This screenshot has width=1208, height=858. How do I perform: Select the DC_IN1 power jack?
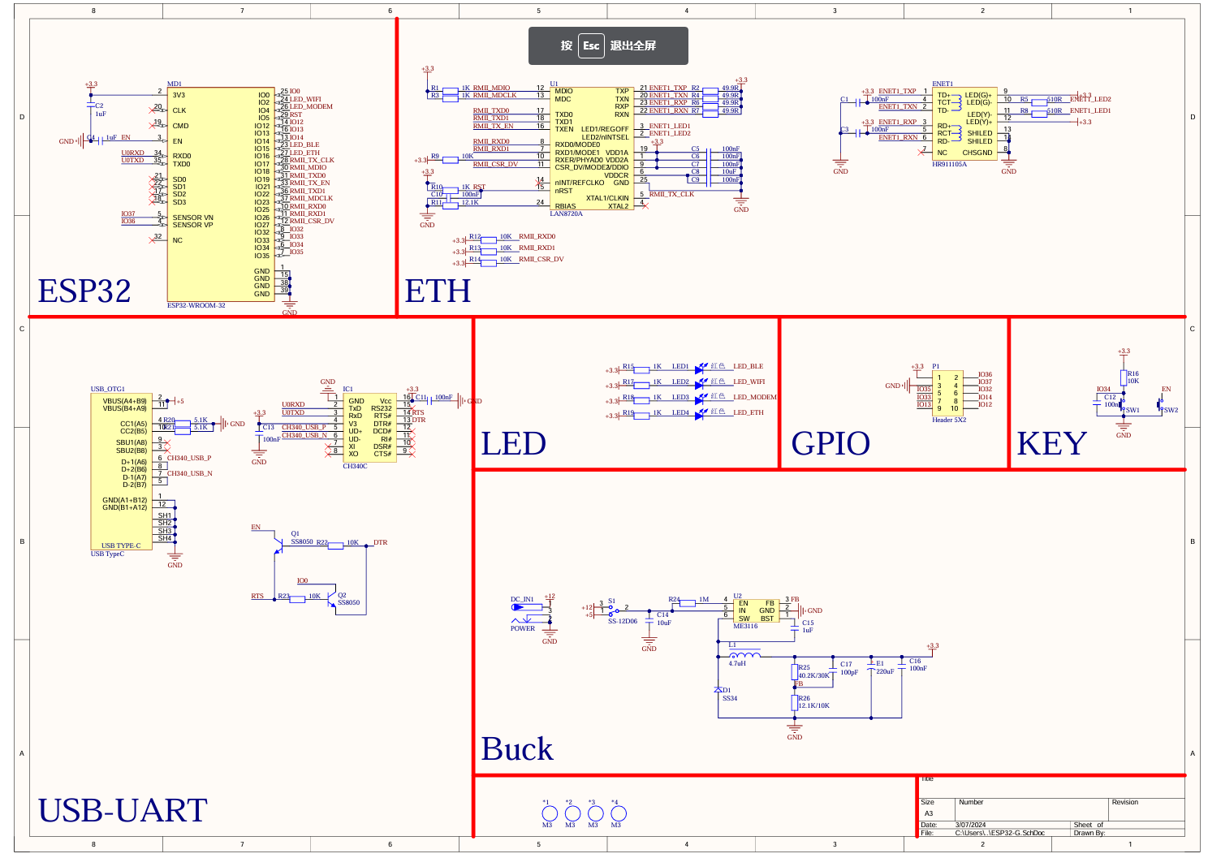tap(529, 614)
